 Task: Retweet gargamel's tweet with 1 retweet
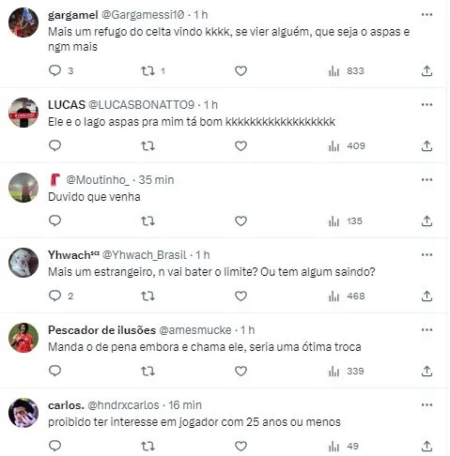(x=147, y=71)
